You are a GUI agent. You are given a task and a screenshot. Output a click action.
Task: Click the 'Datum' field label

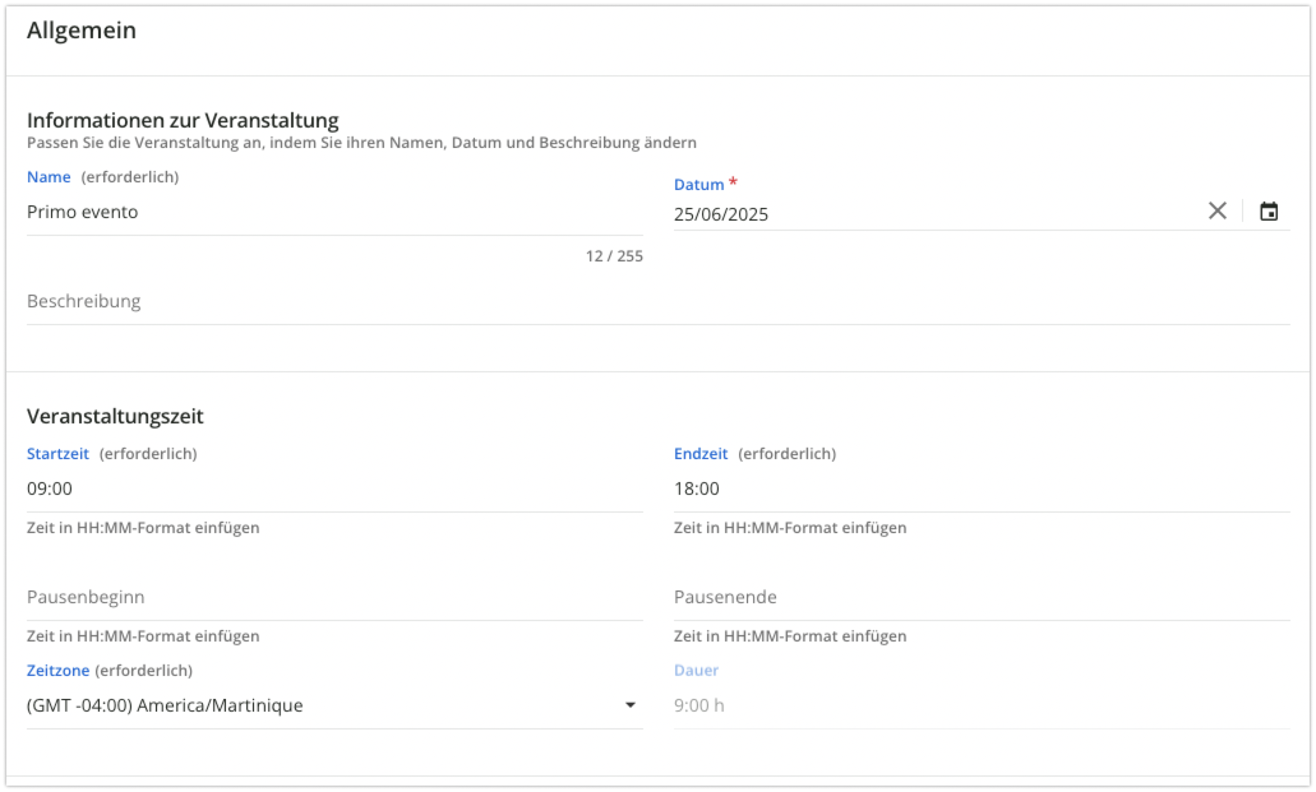pos(699,184)
